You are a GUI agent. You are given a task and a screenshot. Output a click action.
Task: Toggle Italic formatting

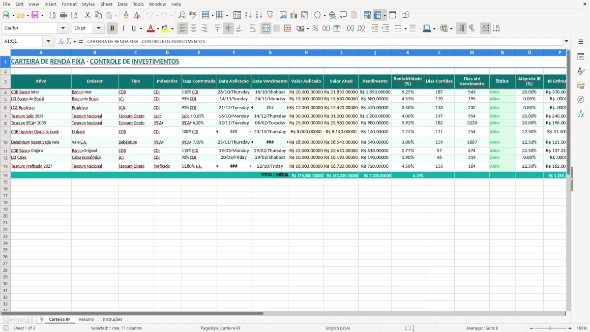123,29
